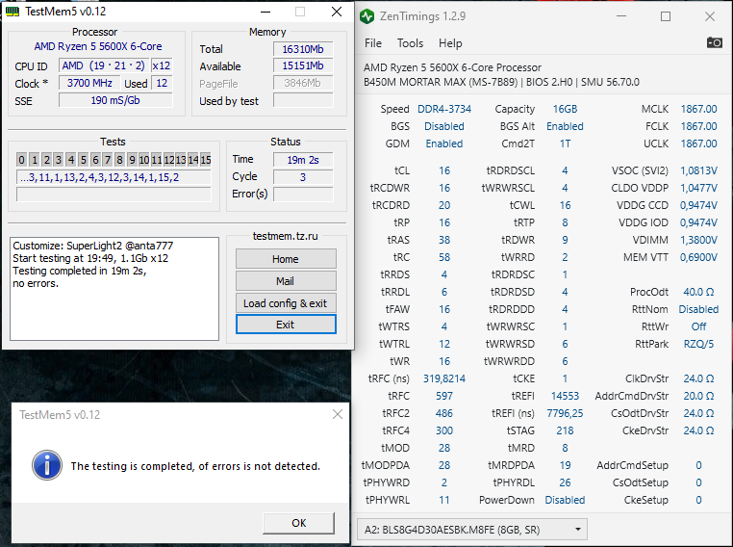
Task: Click the VSOC (SVI2) 1,0813V value
Action: (x=698, y=170)
